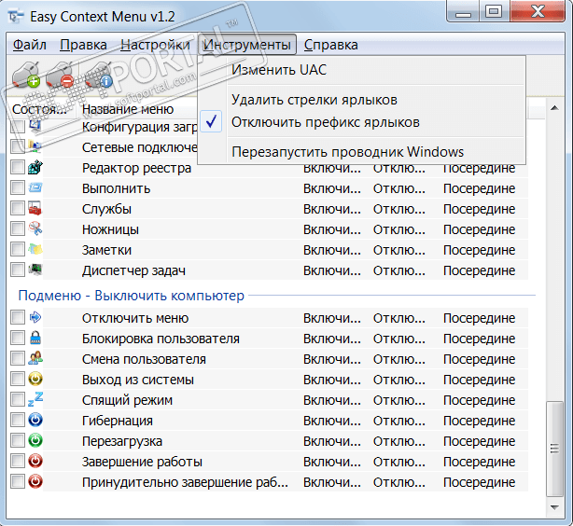Click Включи... in the Службы row
The image size is (573, 526).
point(332,209)
